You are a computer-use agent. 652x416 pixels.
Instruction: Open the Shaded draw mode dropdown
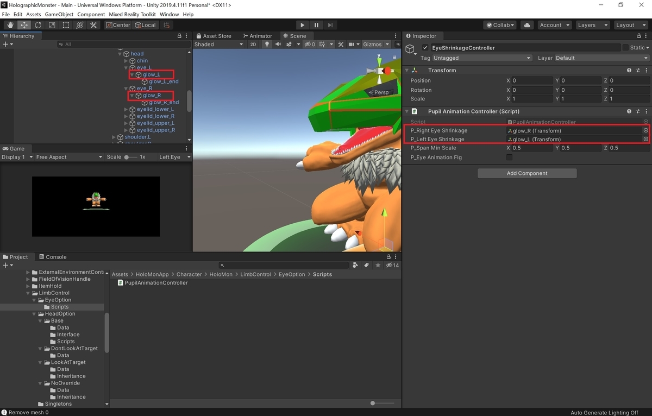click(218, 45)
